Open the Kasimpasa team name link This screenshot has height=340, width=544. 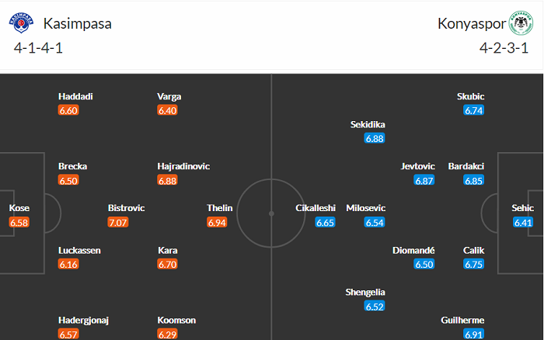coord(77,23)
